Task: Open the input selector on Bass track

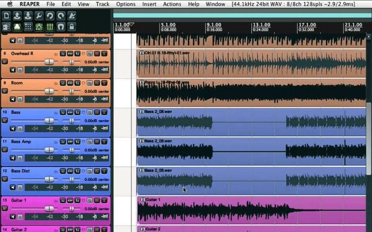Action: point(20,129)
